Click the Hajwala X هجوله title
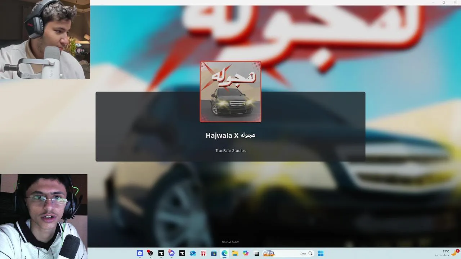 (x=230, y=135)
